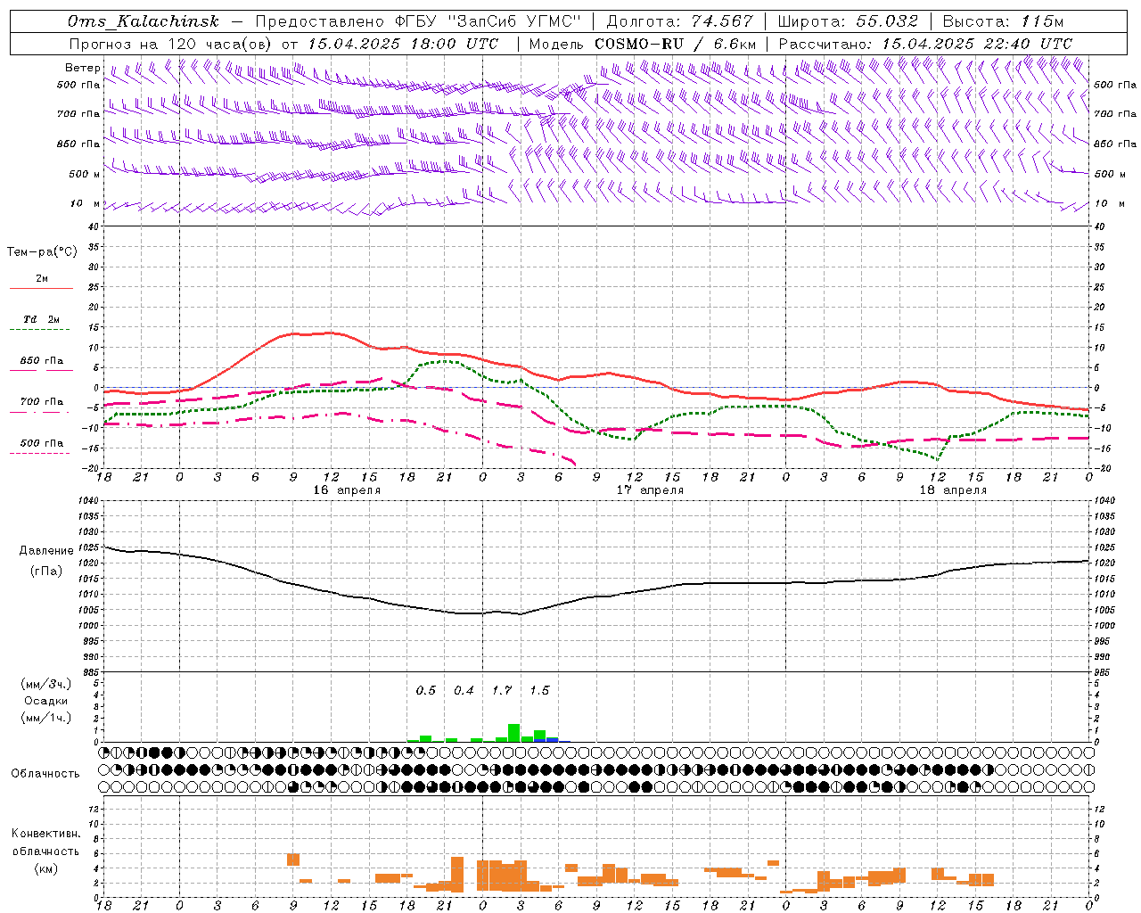Click the dash-dot line sample under 500 гПа legend
Image resolution: width=1141 pixels, height=913 pixels.
(40, 454)
